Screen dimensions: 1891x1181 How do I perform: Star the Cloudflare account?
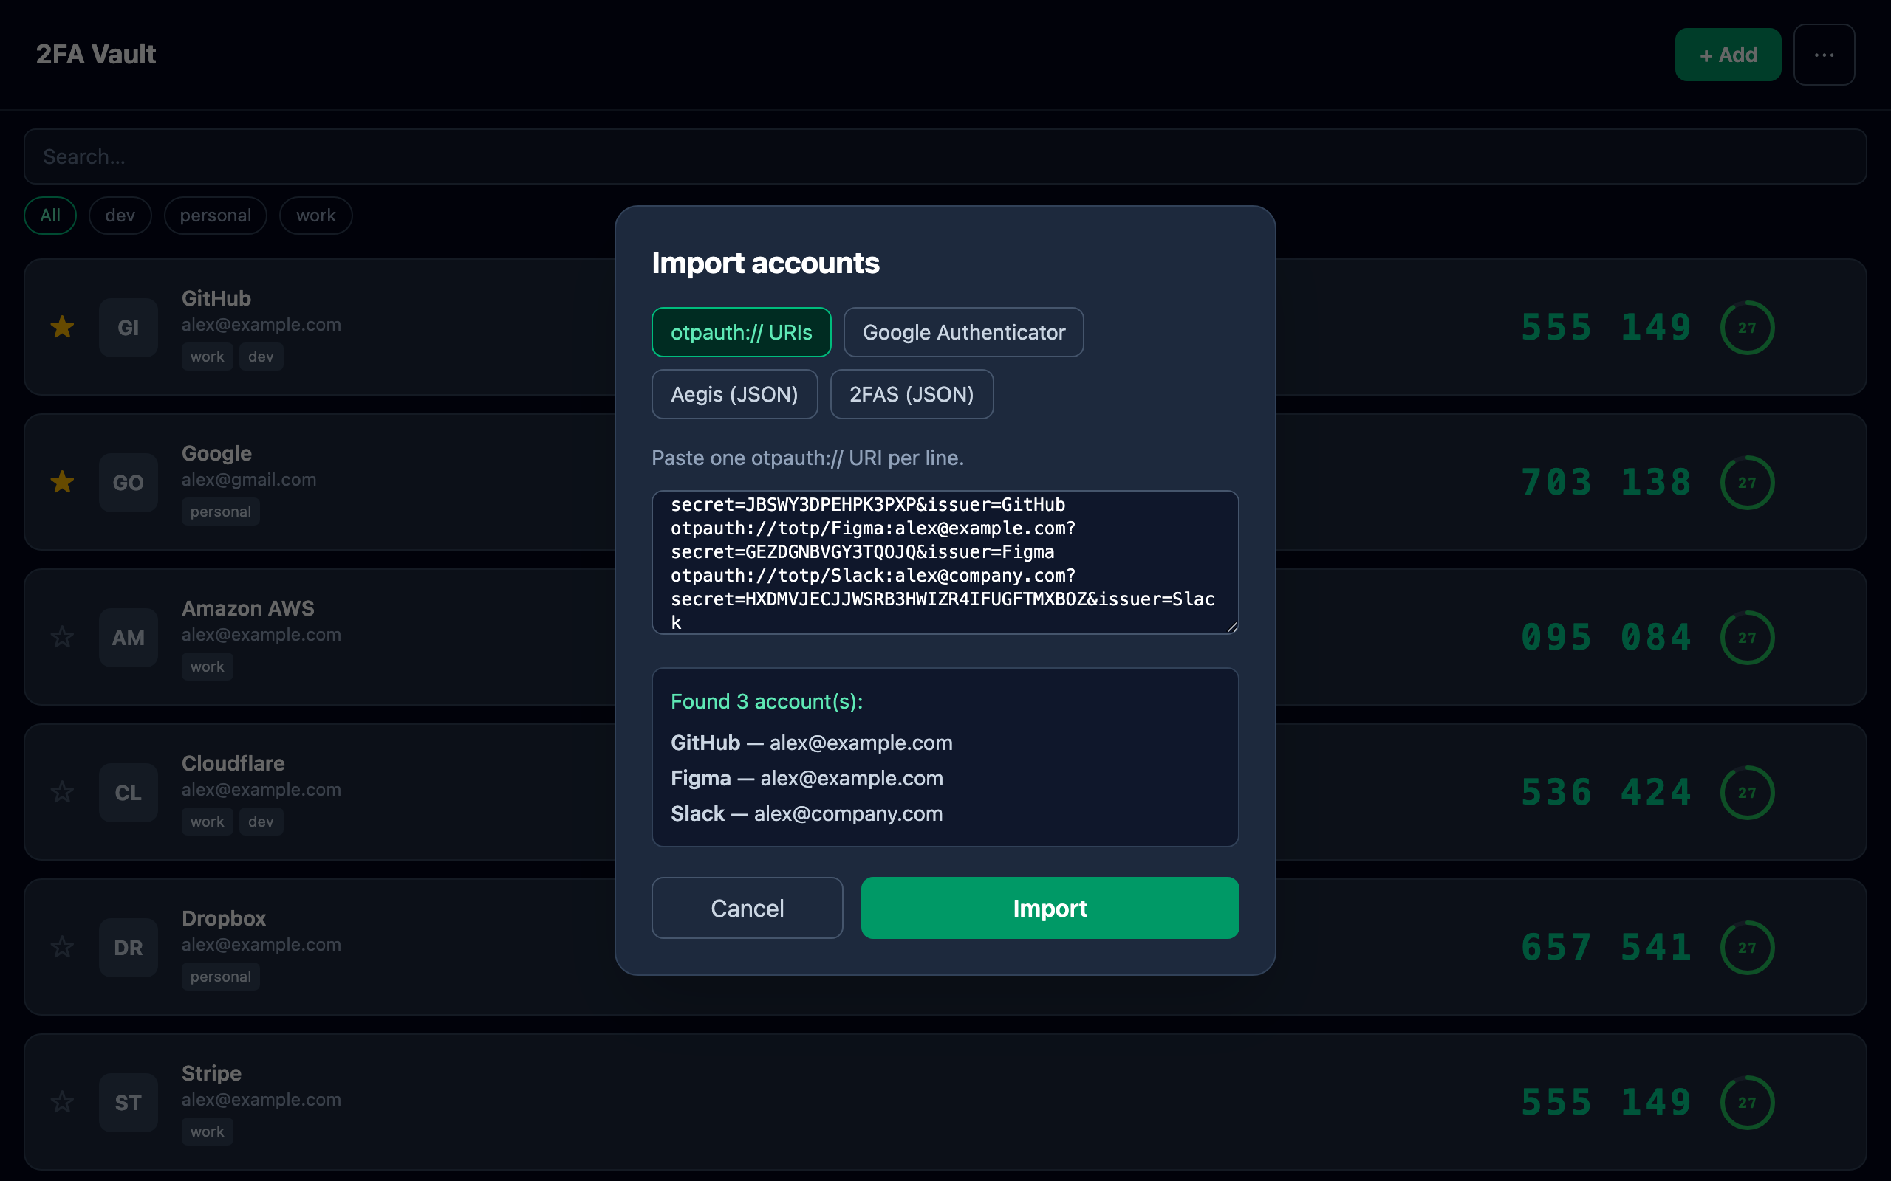63,792
